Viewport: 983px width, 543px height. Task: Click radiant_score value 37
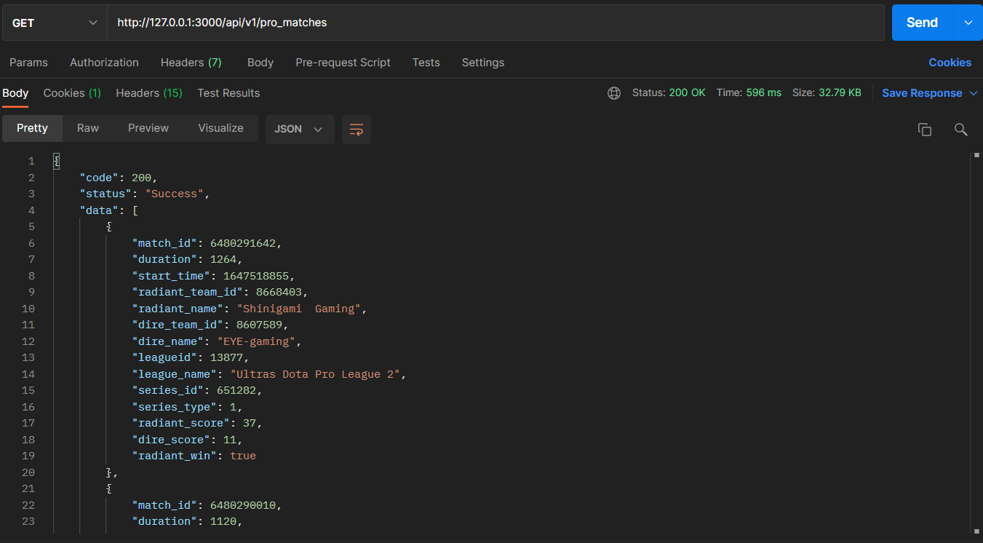click(250, 423)
